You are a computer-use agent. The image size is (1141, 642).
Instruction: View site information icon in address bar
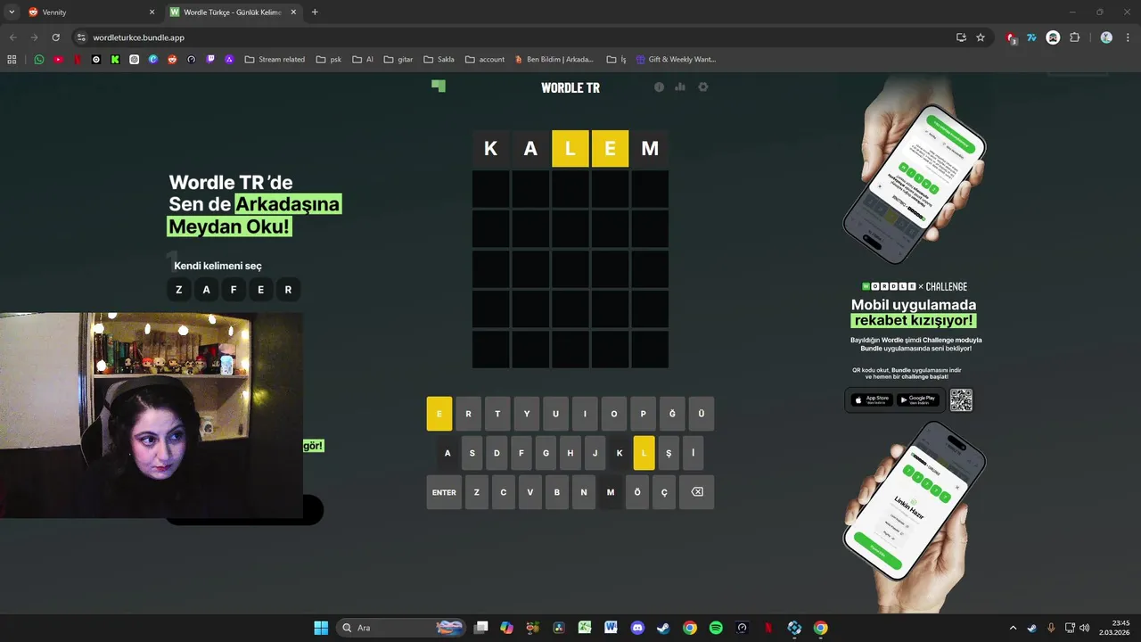pyautogui.click(x=80, y=37)
